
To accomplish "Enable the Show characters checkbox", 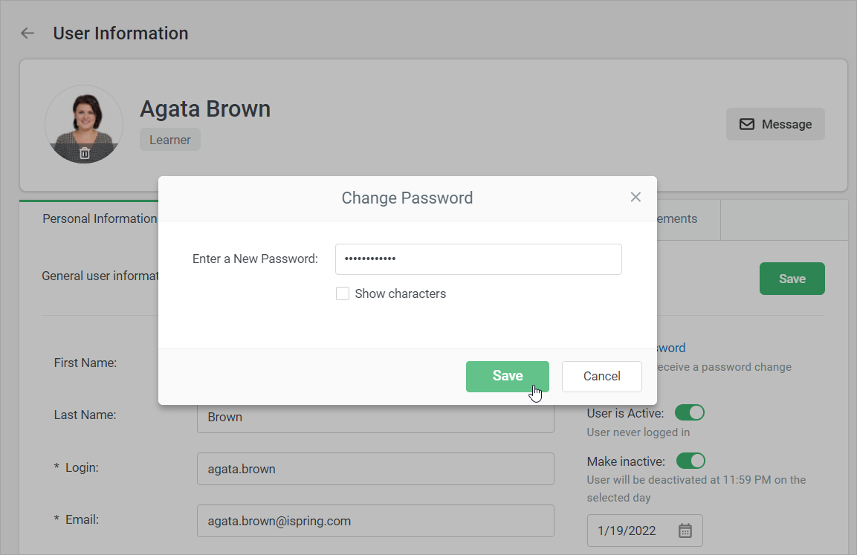I will tap(343, 293).
